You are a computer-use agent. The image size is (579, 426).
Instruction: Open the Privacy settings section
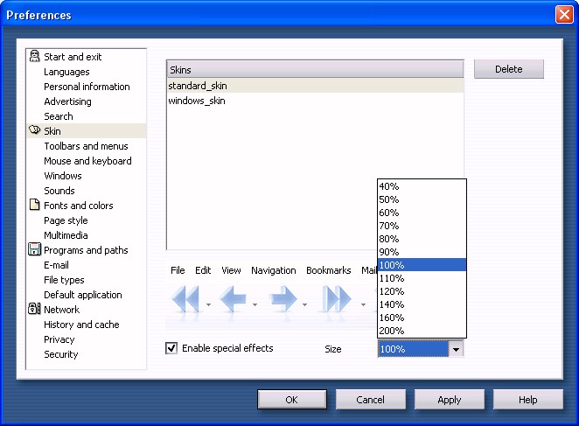point(59,339)
